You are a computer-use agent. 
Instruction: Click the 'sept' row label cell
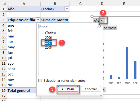coord(22,69)
